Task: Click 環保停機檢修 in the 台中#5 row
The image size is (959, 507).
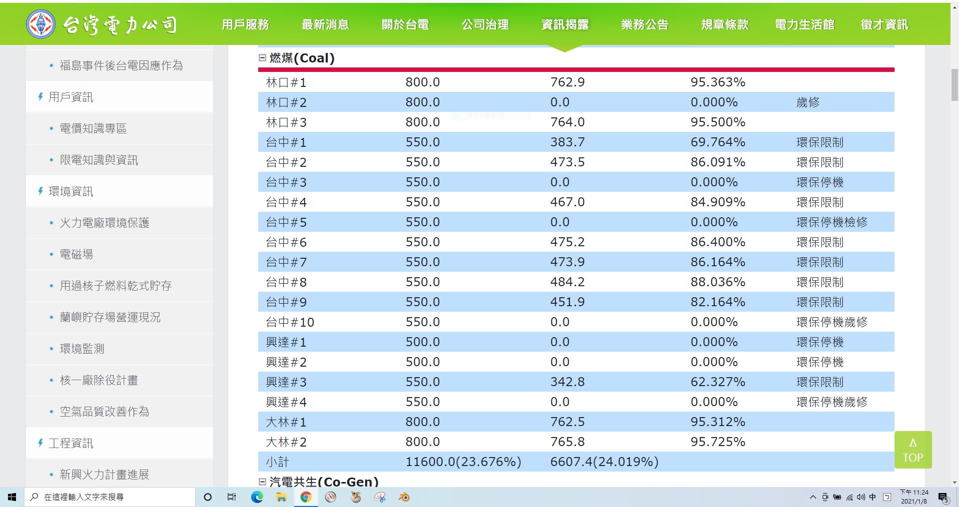Action: coord(832,222)
